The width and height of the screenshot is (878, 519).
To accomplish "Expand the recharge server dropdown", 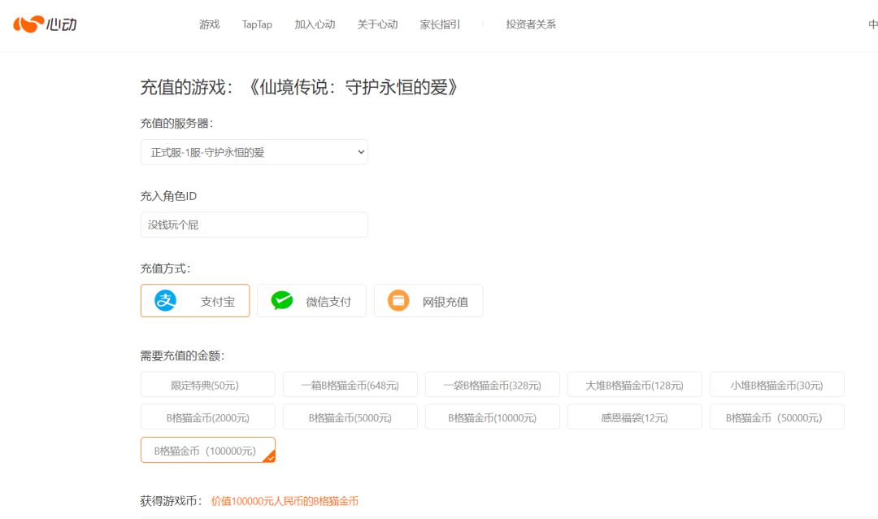I will click(254, 152).
